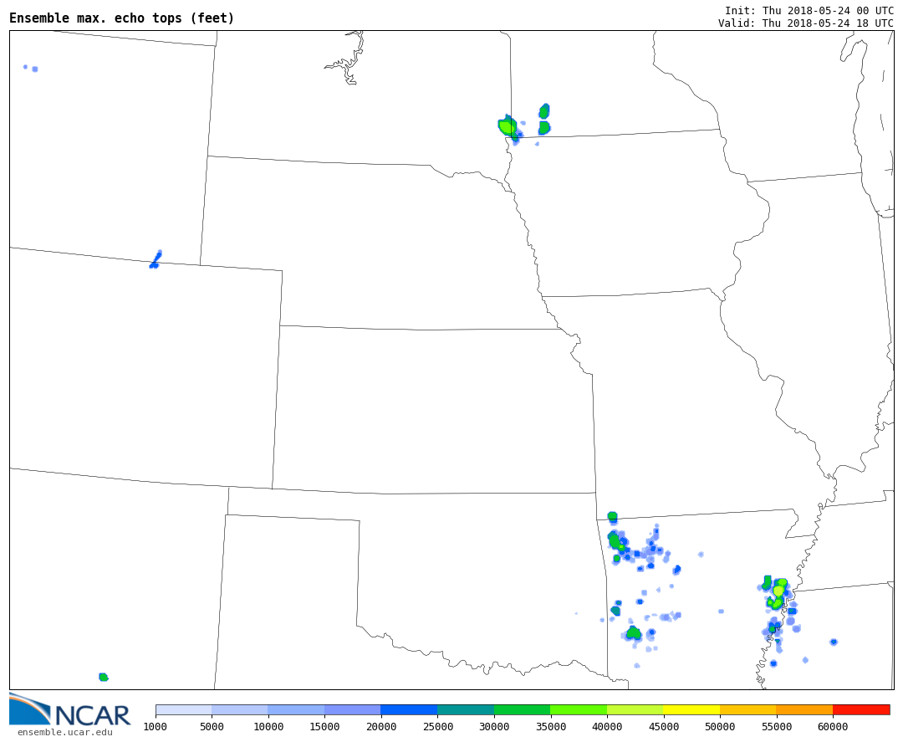Screen dimensions: 903x742
Task: Click the Init time text line
Action: click(x=809, y=11)
